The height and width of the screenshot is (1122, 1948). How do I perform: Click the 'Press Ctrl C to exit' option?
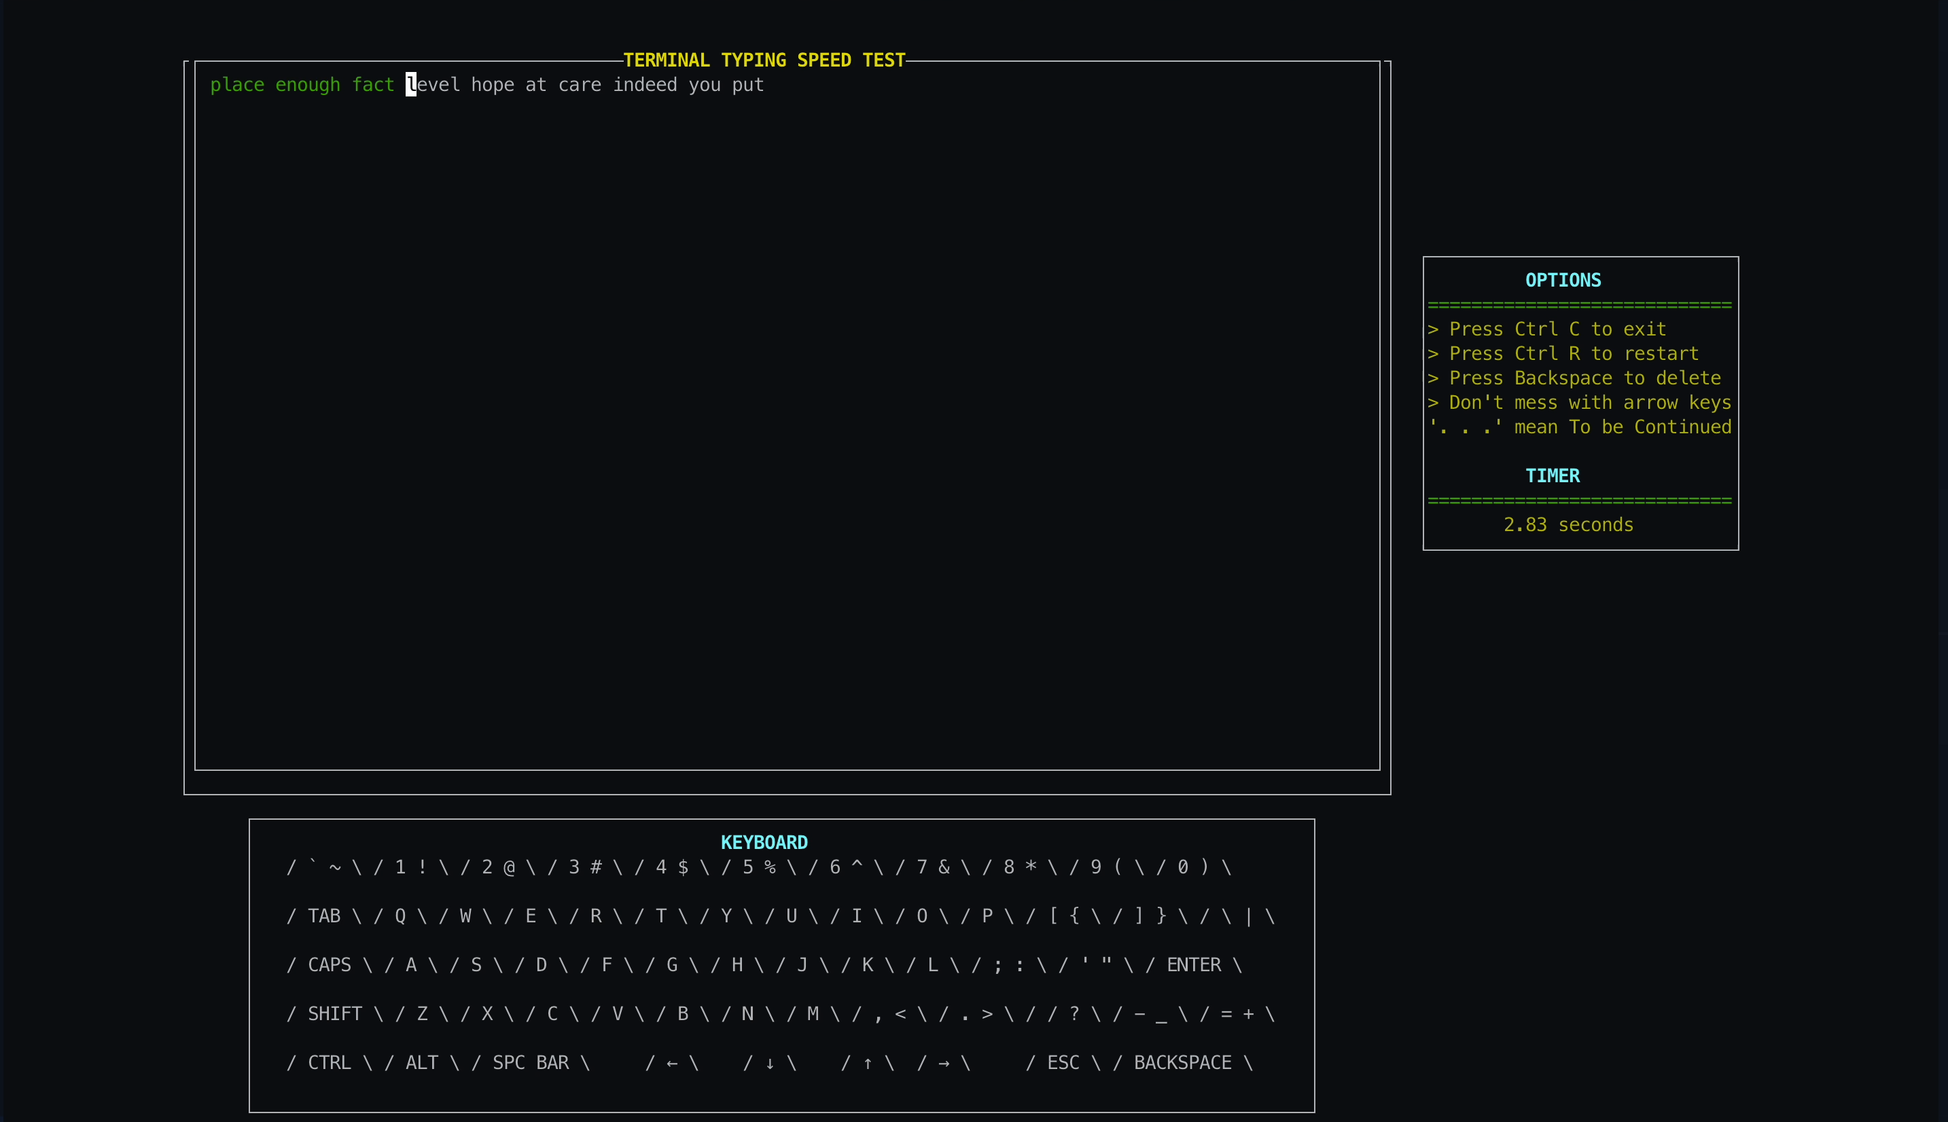click(x=1546, y=328)
